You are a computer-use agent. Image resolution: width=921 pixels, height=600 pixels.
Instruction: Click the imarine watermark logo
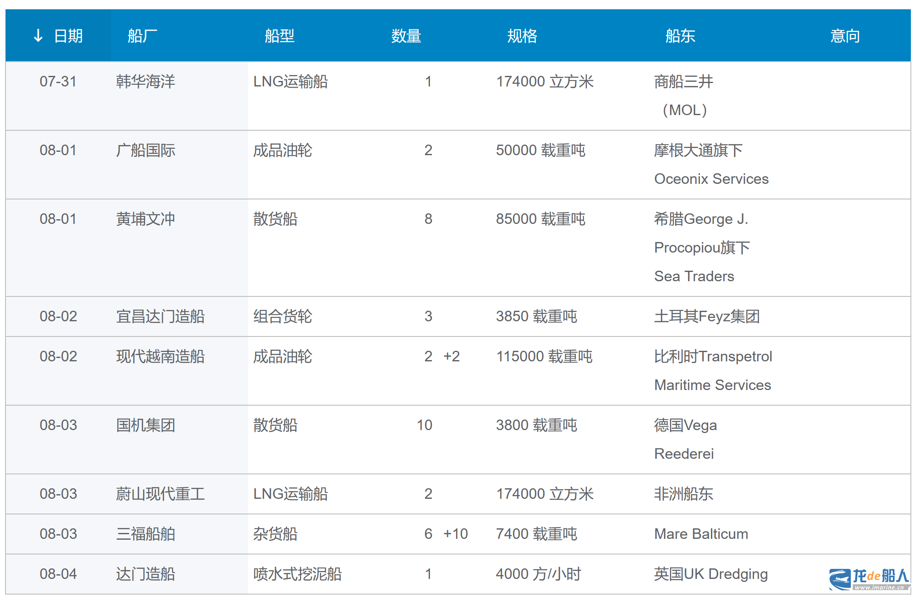click(x=869, y=579)
